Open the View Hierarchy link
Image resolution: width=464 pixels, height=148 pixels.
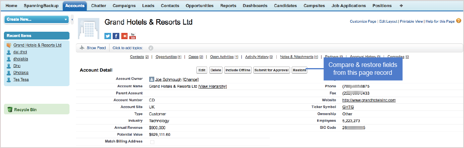(x=213, y=86)
